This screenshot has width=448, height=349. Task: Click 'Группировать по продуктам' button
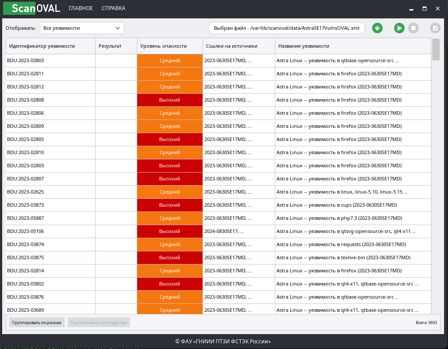click(x=99, y=322)
